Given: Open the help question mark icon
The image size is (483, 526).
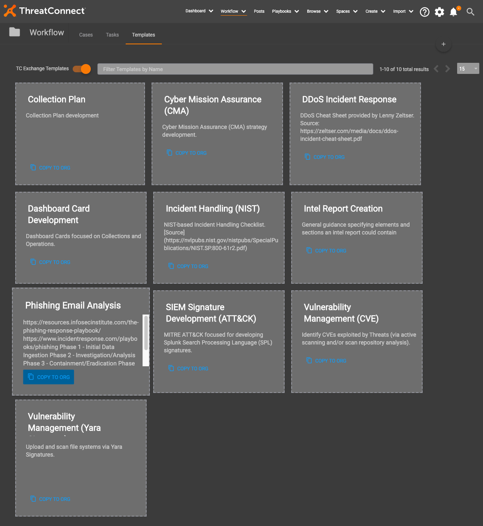Looking at the screenshot, I should pyautogui.click(x=425, y=12).
